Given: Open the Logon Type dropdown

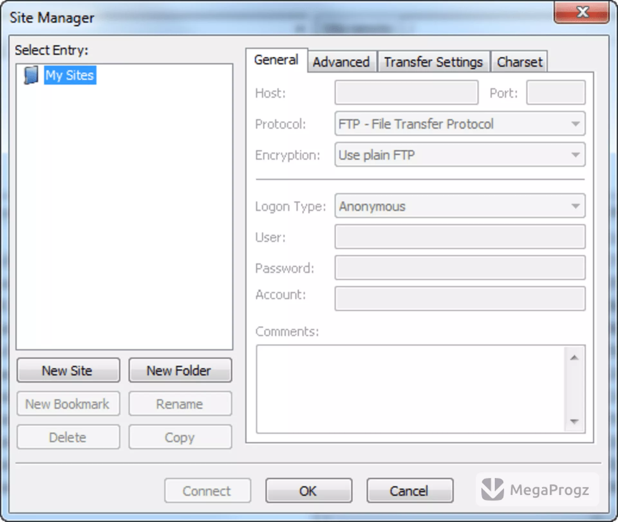Looking at the screenshot, I should 460,206.
